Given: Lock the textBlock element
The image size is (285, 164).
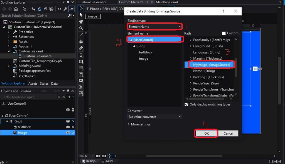Looking at the screenshot, I should 73,127.
